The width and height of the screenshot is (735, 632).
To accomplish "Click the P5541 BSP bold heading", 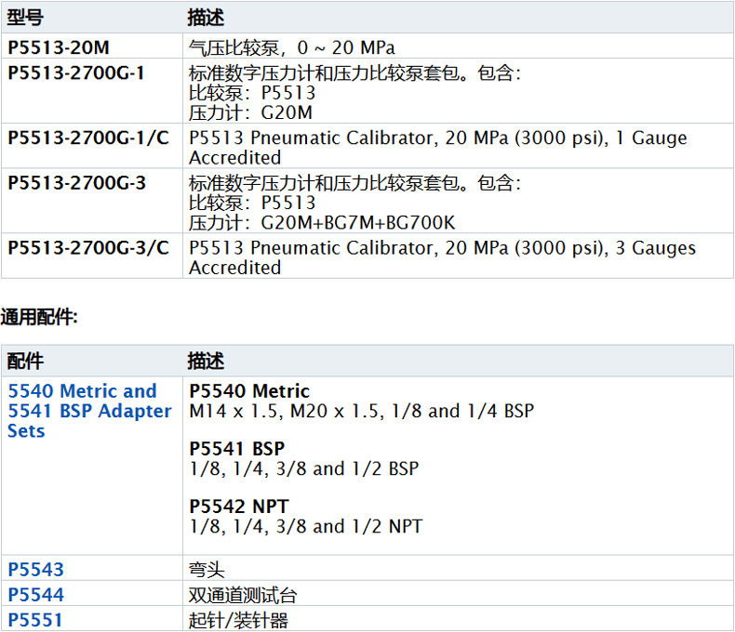I will point(236,449).
